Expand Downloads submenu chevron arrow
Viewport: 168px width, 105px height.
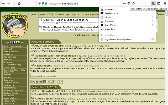[153, 21]
